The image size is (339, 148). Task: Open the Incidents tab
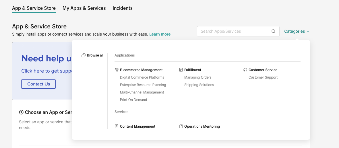(x=123, y=8)
